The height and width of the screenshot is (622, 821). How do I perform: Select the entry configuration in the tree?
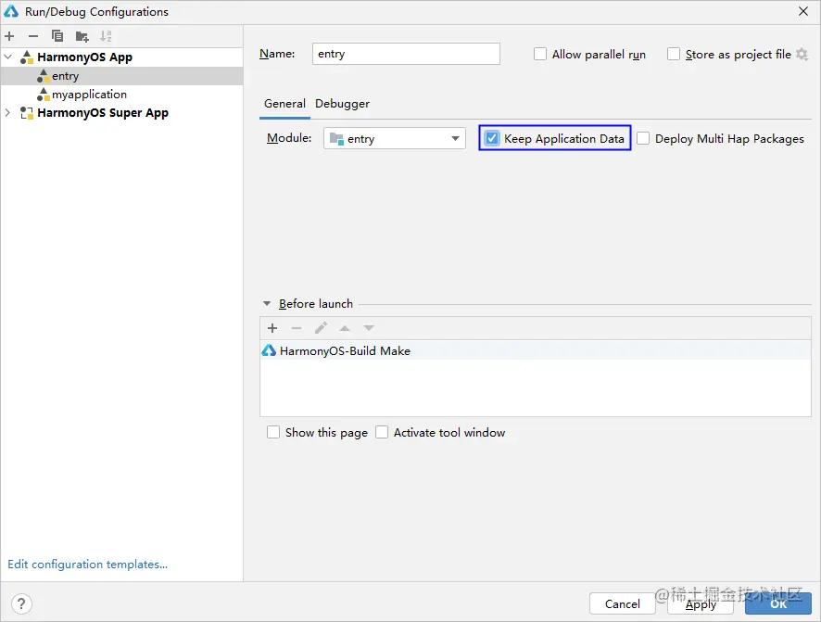(121, 76)
